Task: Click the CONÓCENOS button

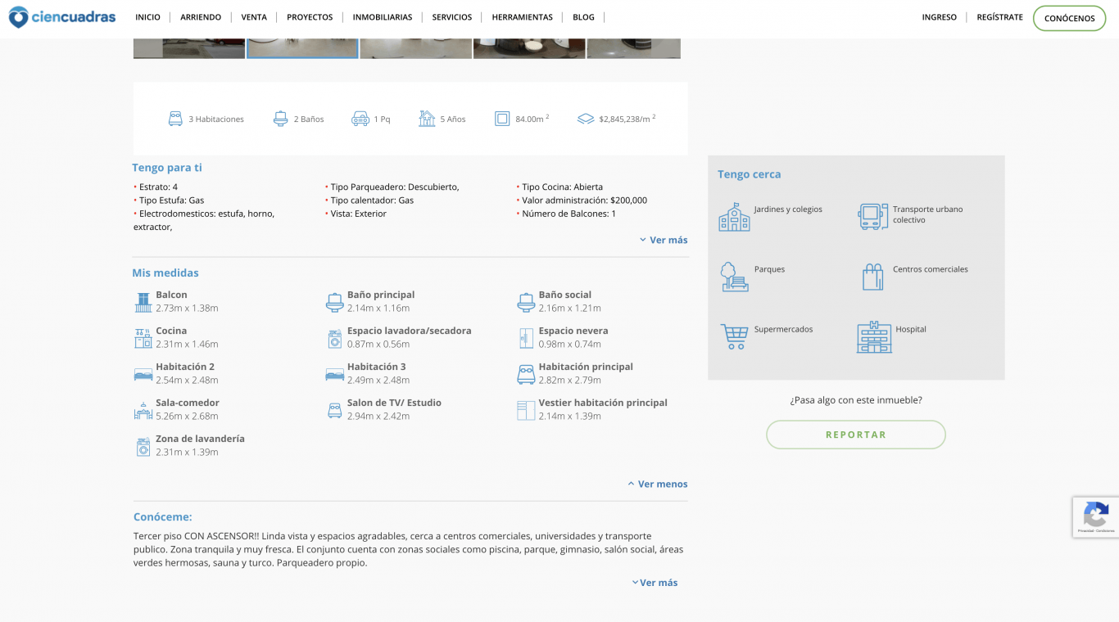Action: click(1069, 18)
